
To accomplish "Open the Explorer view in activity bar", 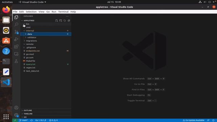I will (x=16, y=17).
